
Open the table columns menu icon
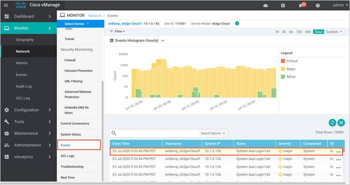coord(341,123)
